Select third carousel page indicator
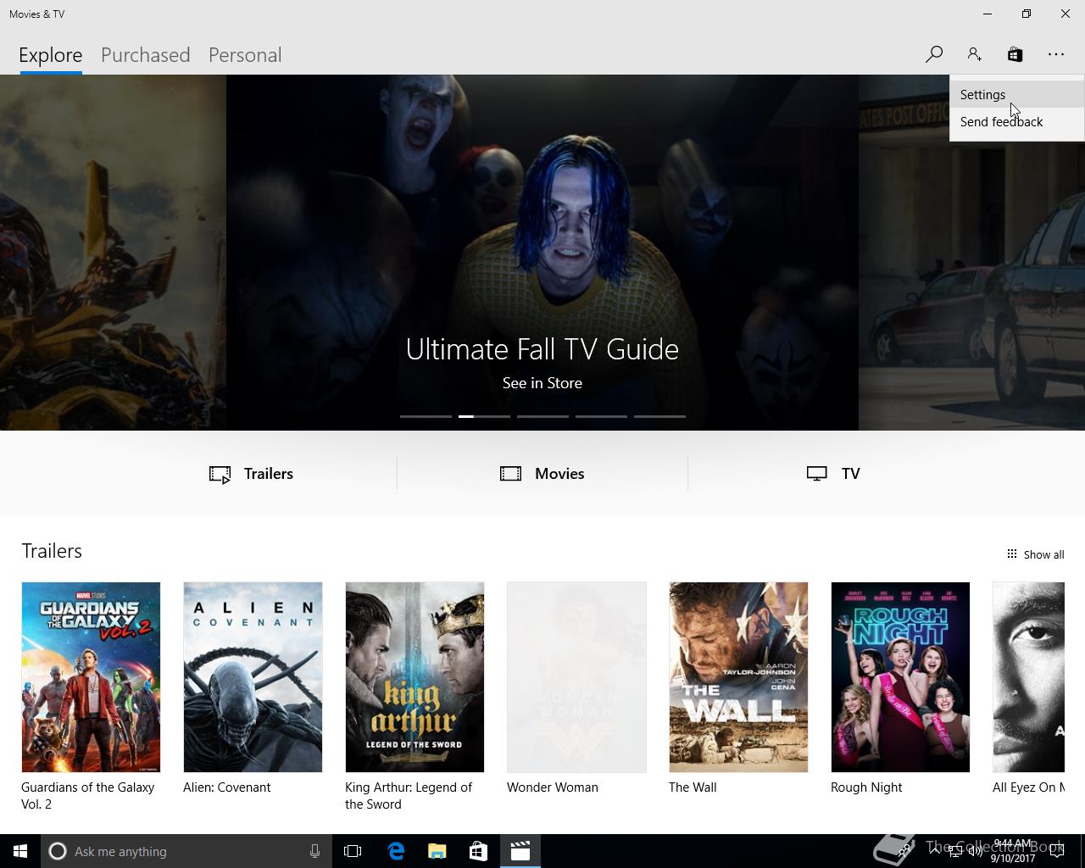The image size is (1085, 868). [542, 416]
